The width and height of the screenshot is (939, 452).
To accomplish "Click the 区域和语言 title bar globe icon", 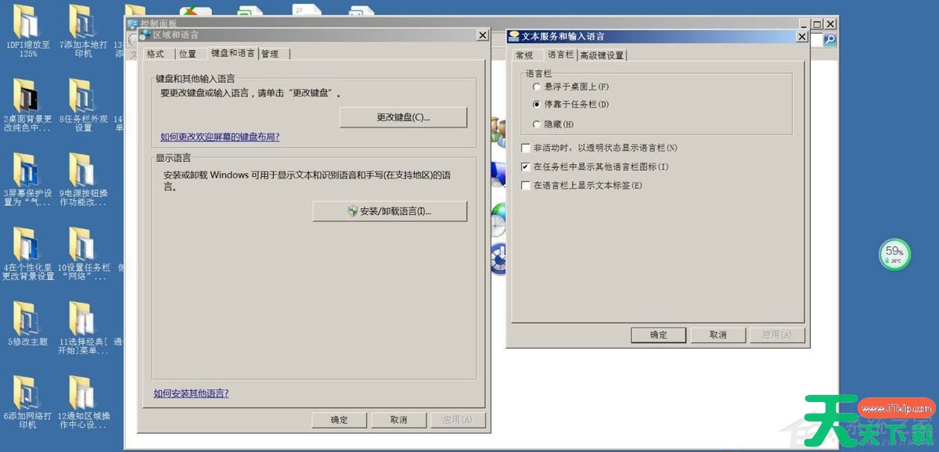I will pos(145,34).
